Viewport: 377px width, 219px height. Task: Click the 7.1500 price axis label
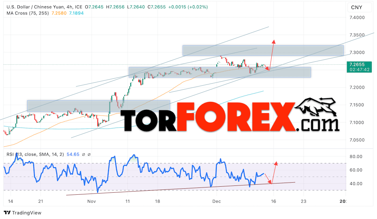[357, 105]
